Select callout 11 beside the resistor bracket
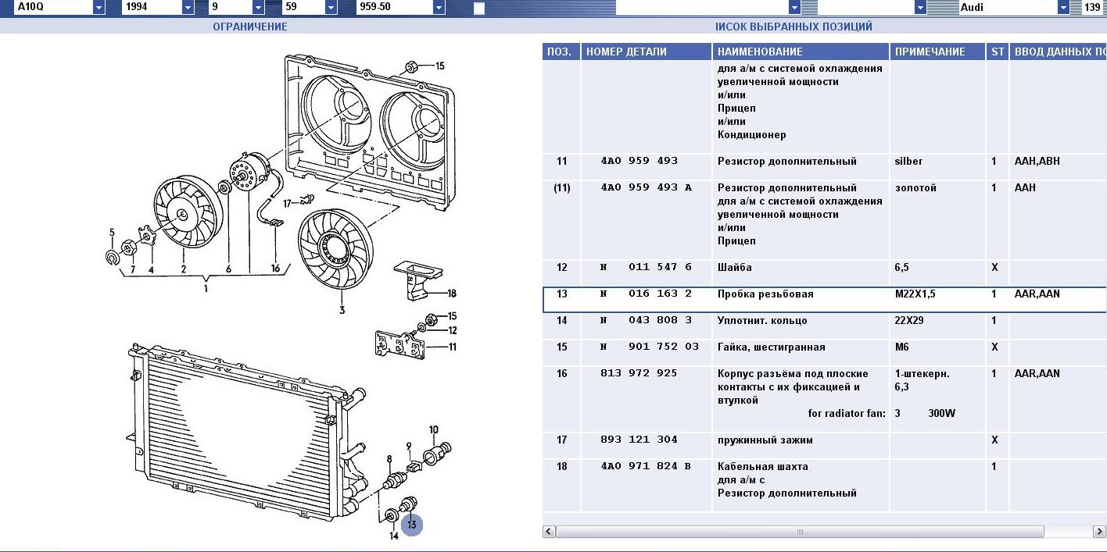 pos(452,347)
